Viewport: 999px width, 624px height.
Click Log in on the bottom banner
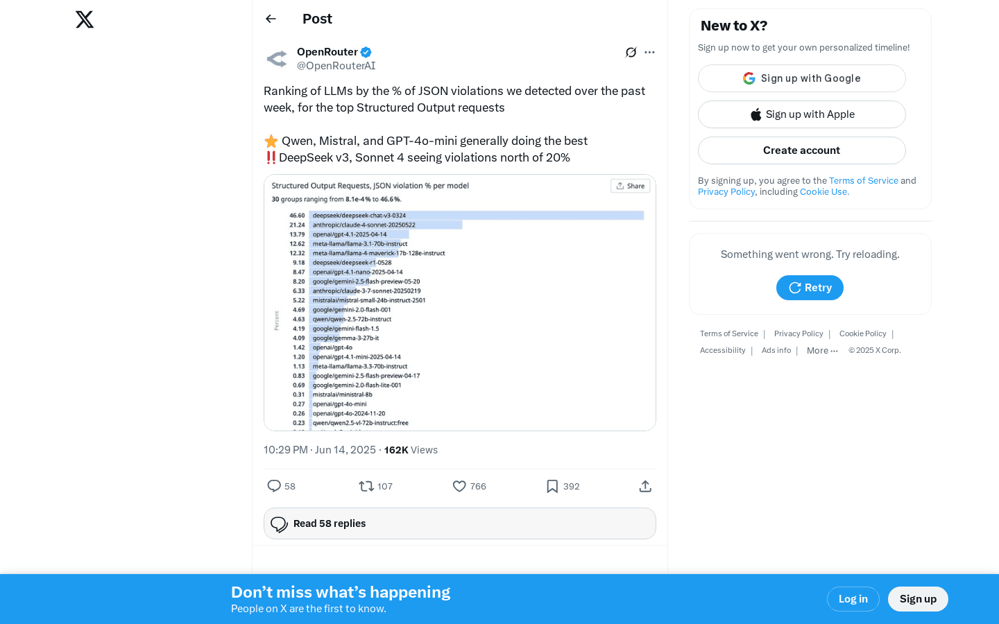[x=853, y=599]
